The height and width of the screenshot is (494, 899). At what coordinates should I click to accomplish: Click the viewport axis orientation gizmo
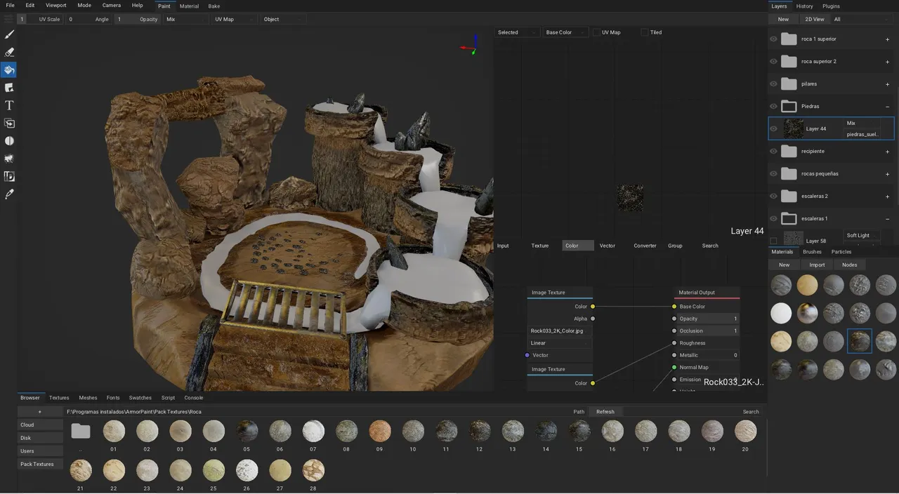click(470, 48)
